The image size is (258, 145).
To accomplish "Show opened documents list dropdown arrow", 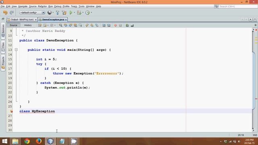I will click(250, 19).
